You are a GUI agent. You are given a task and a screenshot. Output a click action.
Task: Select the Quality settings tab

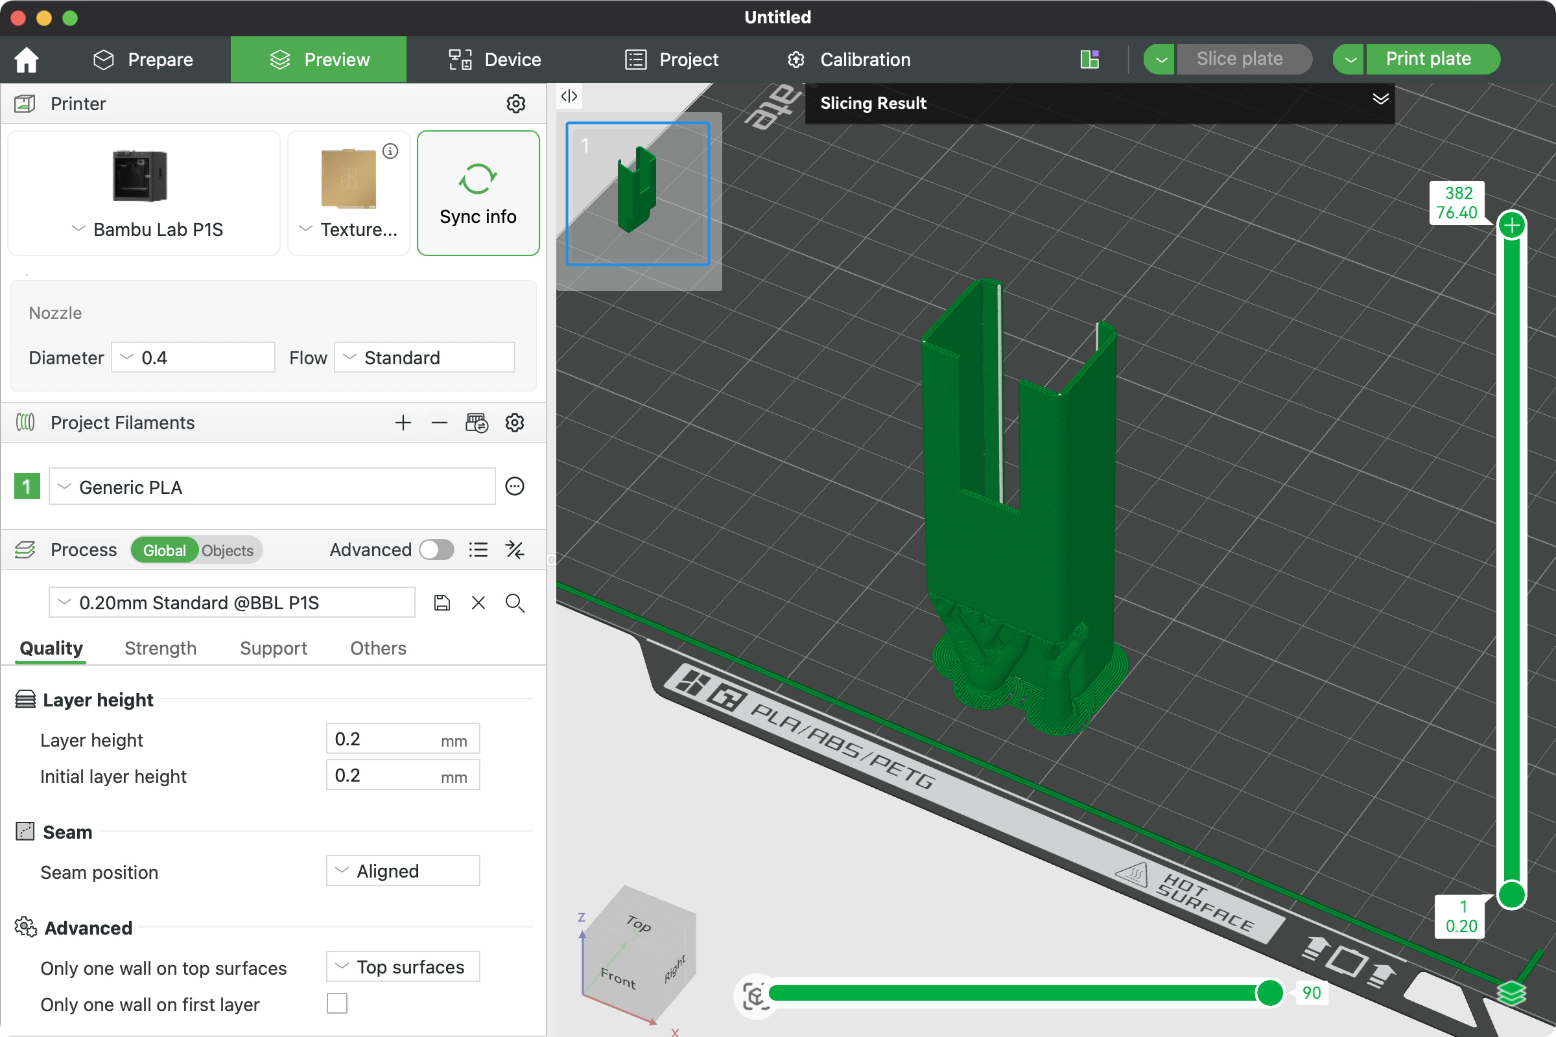[x=52, y=648]
